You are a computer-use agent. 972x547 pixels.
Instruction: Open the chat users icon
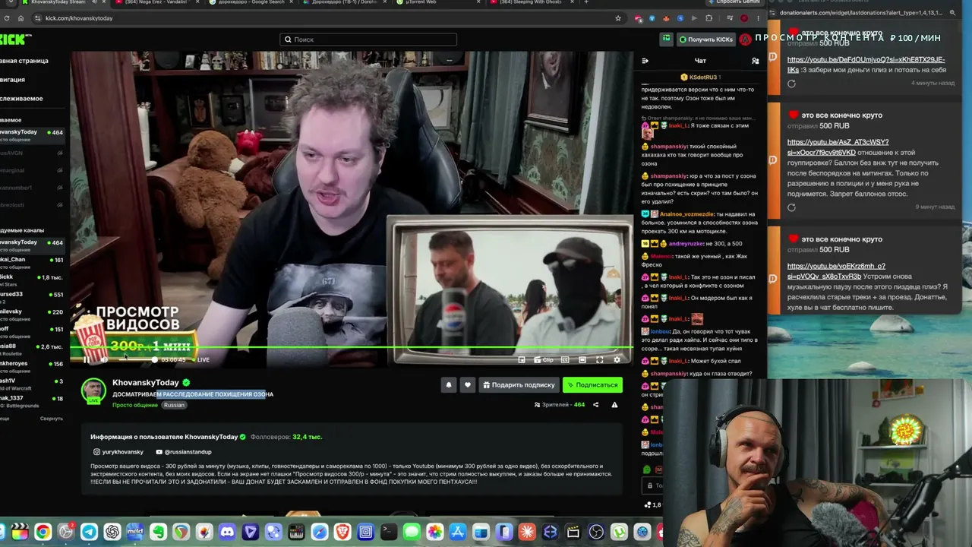pos(755,61)
